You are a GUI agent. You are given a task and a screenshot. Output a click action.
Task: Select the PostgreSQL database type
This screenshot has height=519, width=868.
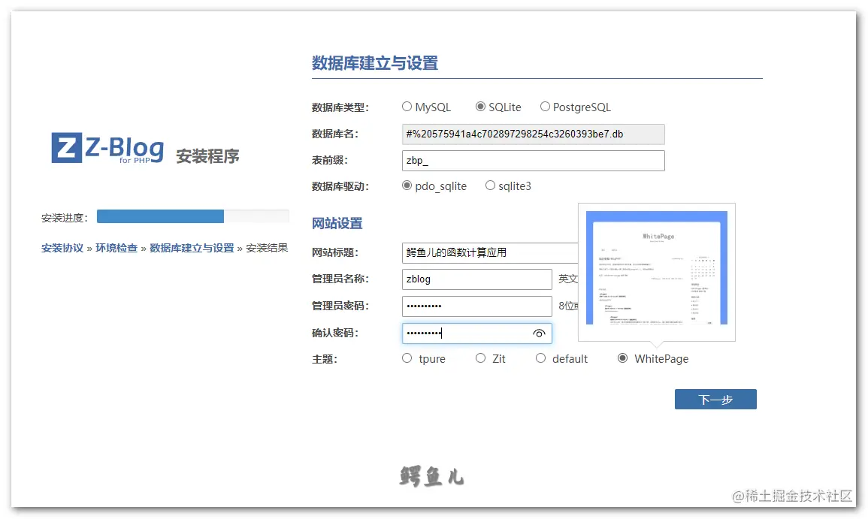(x=544, y=107)
